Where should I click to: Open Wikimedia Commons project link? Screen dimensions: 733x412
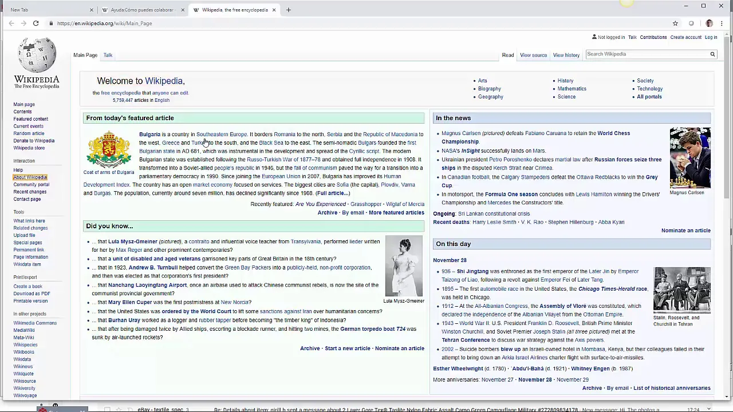pyautogui.click(x=35, y=323)
